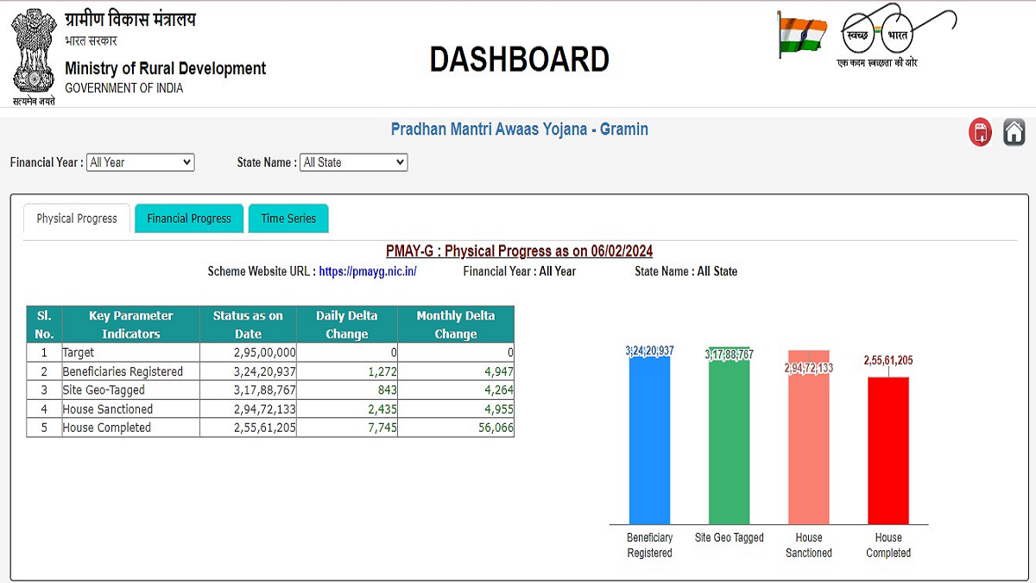Switch to the Financial Progress tab
The width and height of the screenshot is (1036, 583).
(189, 219)
